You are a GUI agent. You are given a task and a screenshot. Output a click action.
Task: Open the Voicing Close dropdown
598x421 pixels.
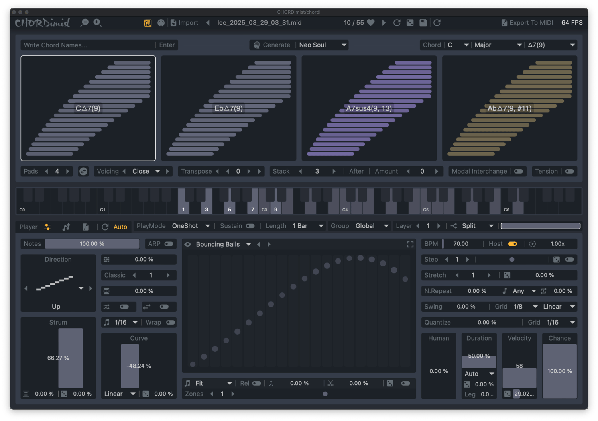pos(146,171)
